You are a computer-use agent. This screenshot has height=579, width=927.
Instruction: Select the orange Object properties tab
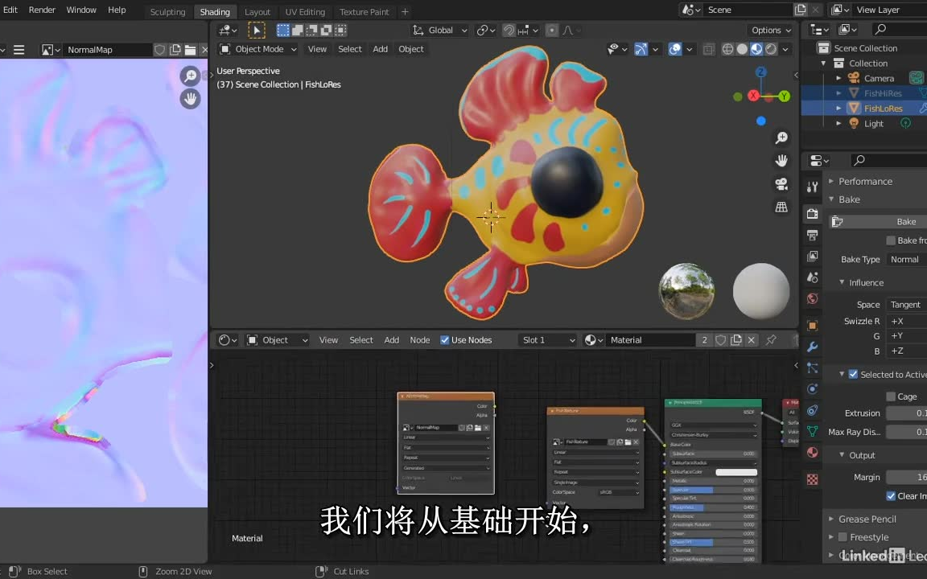[x=812, y=324]
